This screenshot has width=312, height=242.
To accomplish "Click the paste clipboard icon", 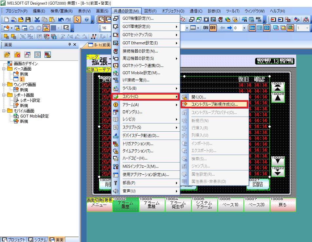I will (x=51, y=19).
